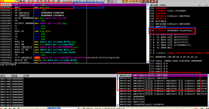This screenshot has height=109, width=209.
Task: Select 'sub esp,0x4C' instruction row
Action: [73, 31]
